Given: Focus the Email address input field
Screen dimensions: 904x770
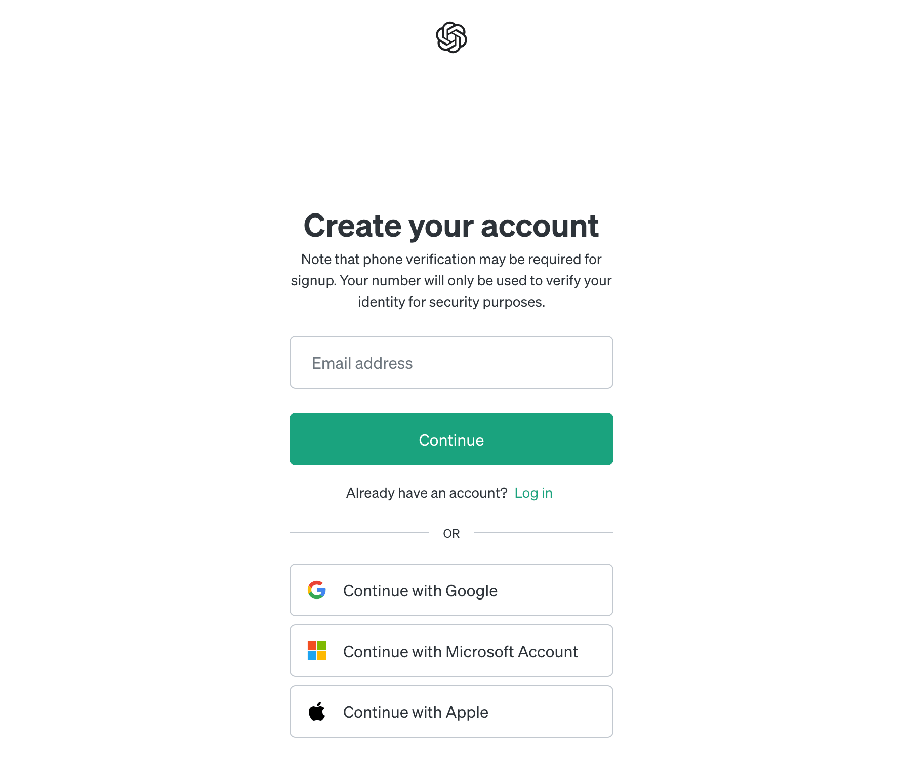Looking at the screenshot, I should tap(451, 362).
